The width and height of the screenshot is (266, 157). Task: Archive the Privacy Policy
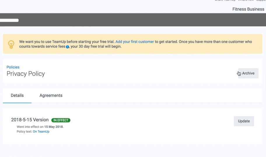pyautogui.click(x=248, y=73)
